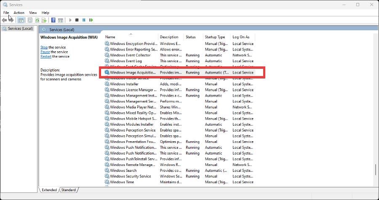The width and height of the screenshot is (379, 200).
Task: Select the Windows Mixed Reality OpenXR row
Action: (179, 113)
